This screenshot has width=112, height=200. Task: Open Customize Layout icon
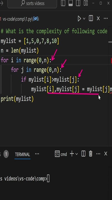[x=86, y=3]
